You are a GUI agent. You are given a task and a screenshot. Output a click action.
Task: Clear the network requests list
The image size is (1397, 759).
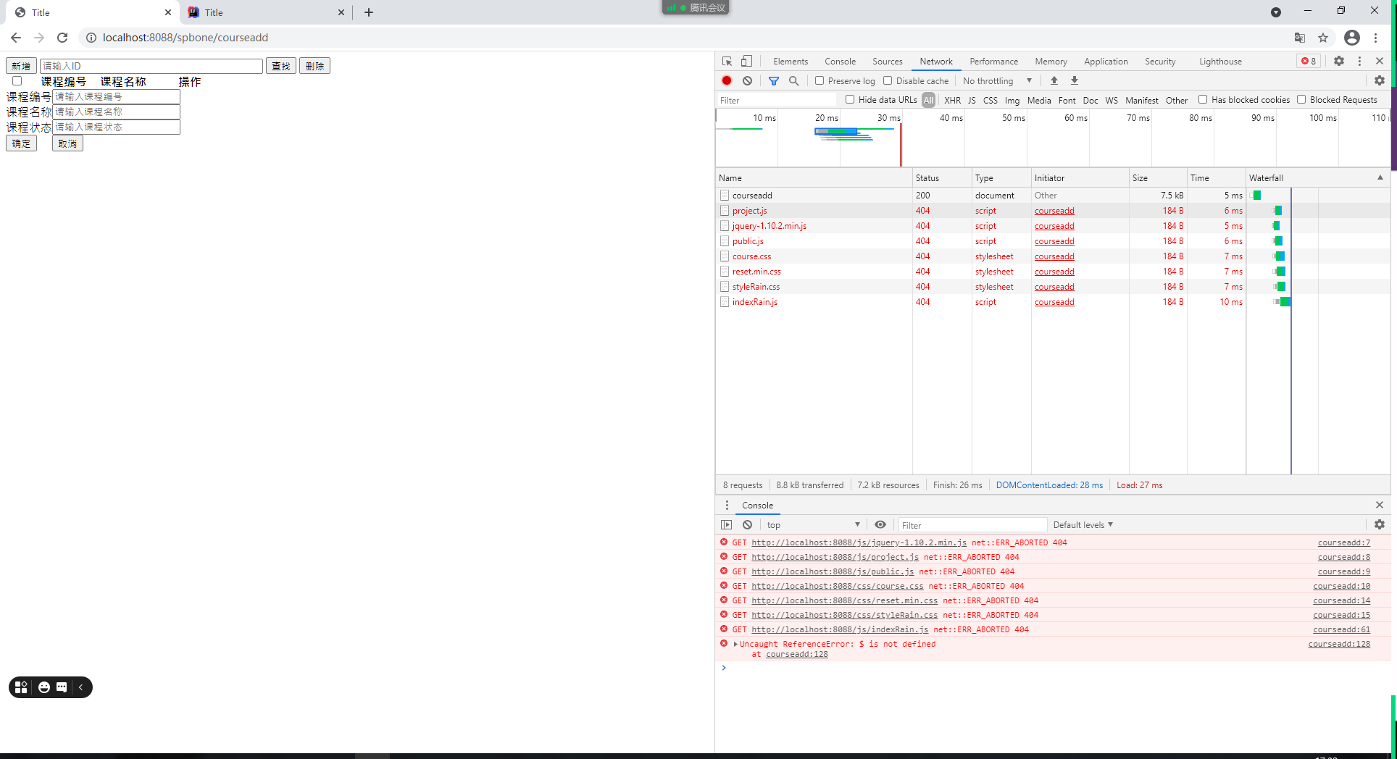click(x=747, y=80)
